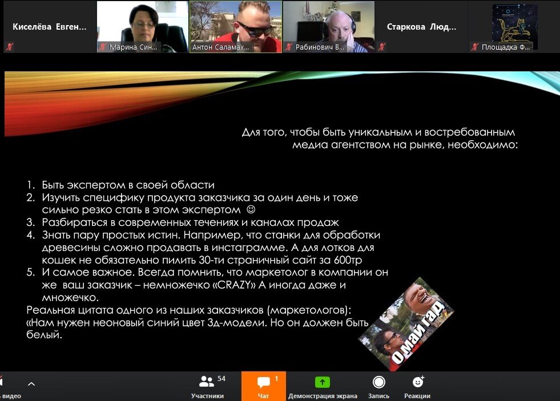Click the muted mic icon on Киселёва's tile

(x=10, y=47)
